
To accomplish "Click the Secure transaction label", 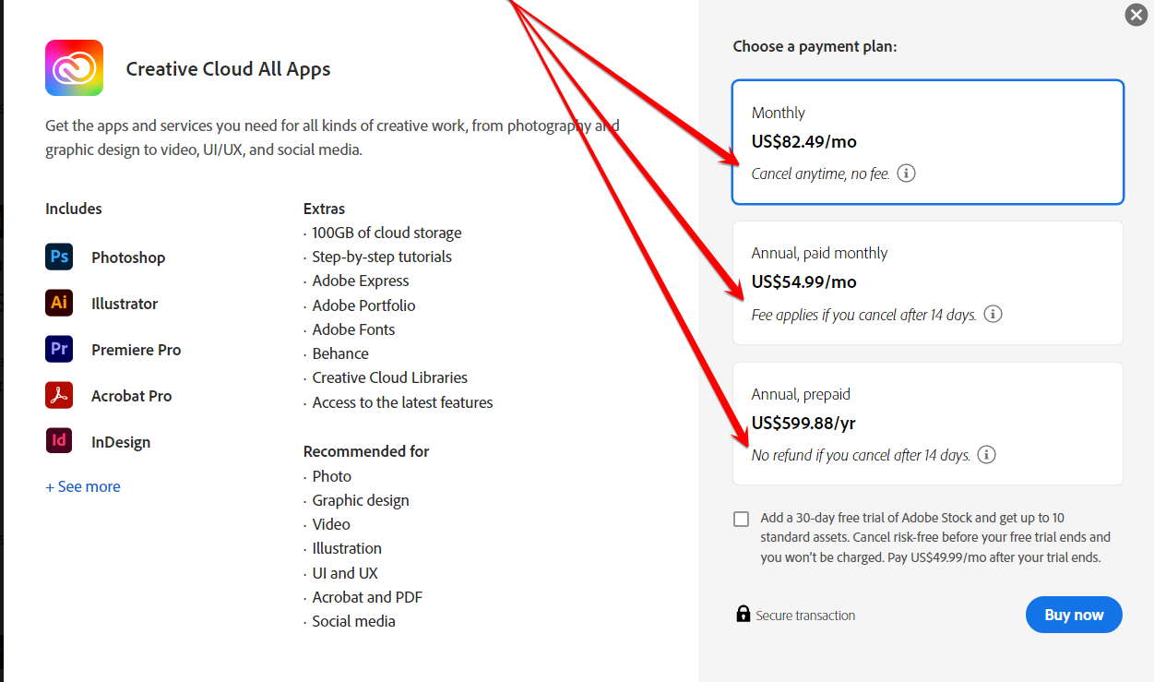I will [804, 615].
